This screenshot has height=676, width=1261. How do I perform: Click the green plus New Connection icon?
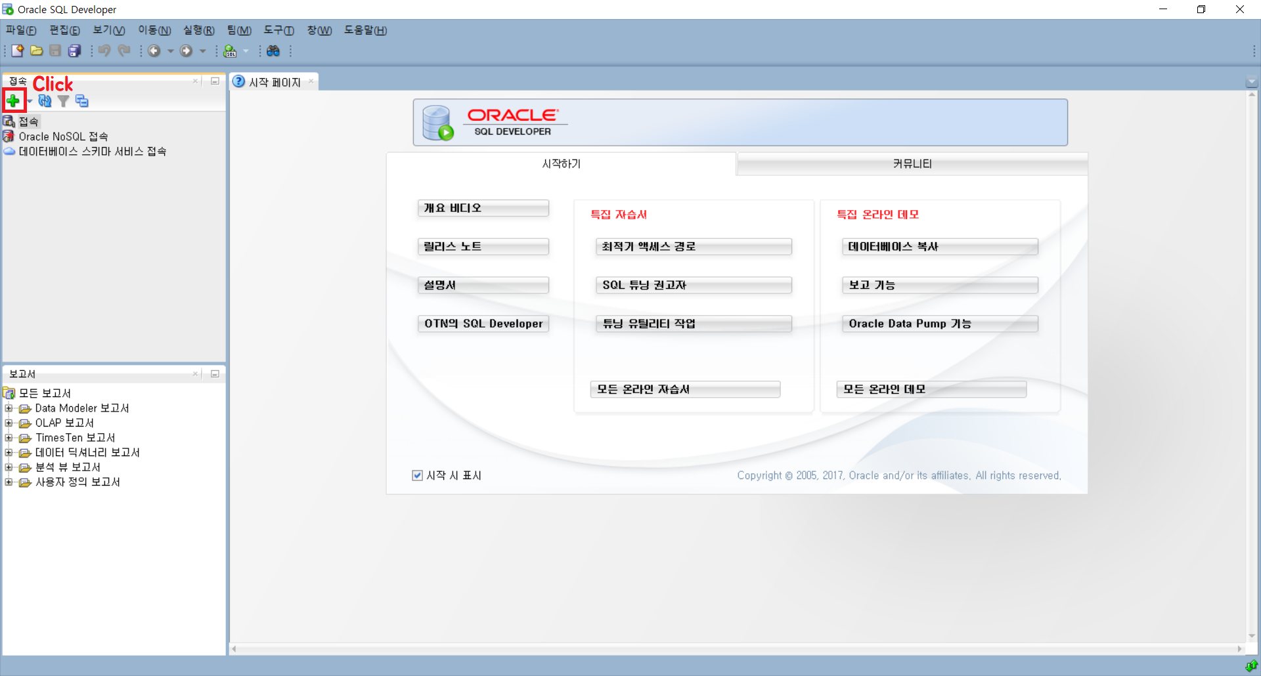point(13,100)
